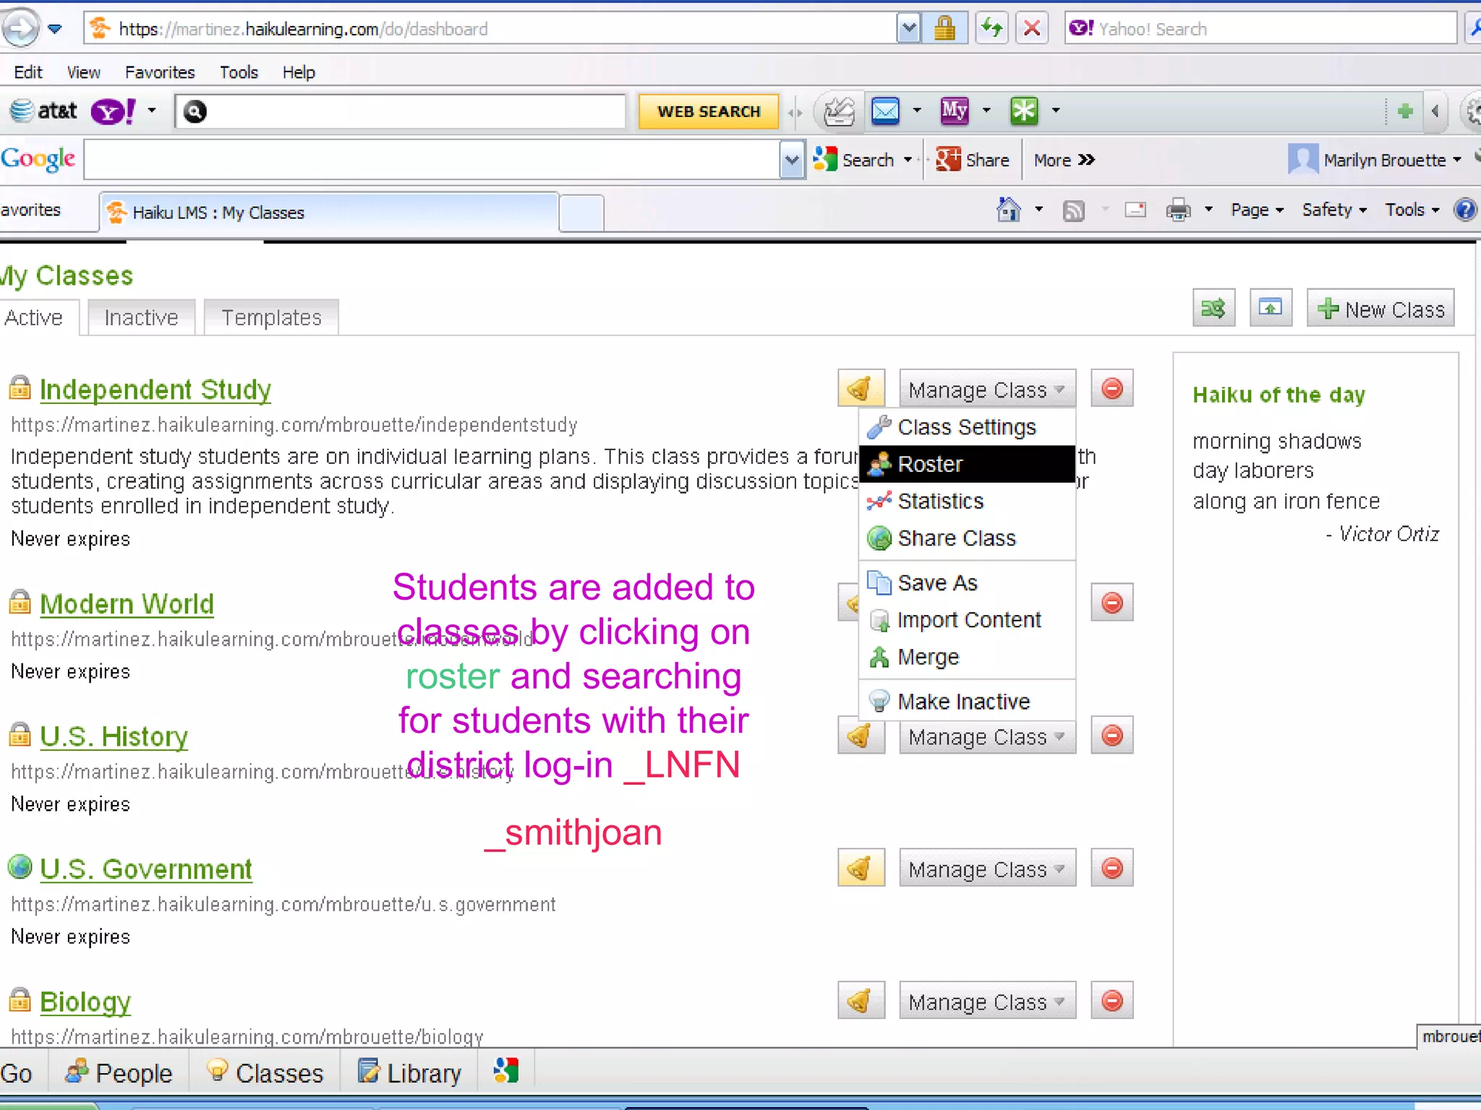Open Manage Class dropdown for U.S. Government
This screenshot has width=1481, height=1110.
pyautogui.click(x=987, y=868)
